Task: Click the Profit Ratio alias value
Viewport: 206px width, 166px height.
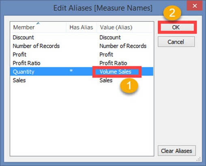Action: 113,63
